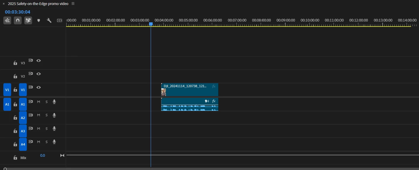This screenshot has width=419, height=170.
Task: Toggle sync lock on A4 track
Action: tap(31, 141)
